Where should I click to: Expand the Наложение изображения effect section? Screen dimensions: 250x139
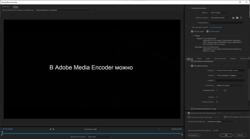(189, 61)
